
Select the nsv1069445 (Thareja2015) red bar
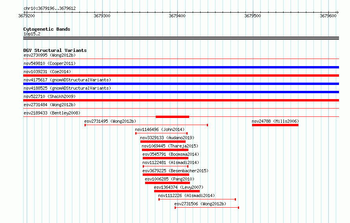(165, 150)
